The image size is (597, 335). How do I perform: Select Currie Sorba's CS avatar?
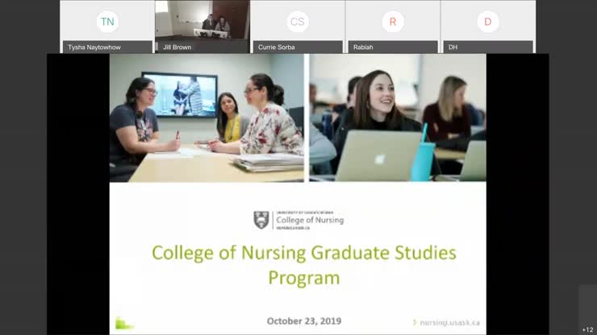[298, 22]
